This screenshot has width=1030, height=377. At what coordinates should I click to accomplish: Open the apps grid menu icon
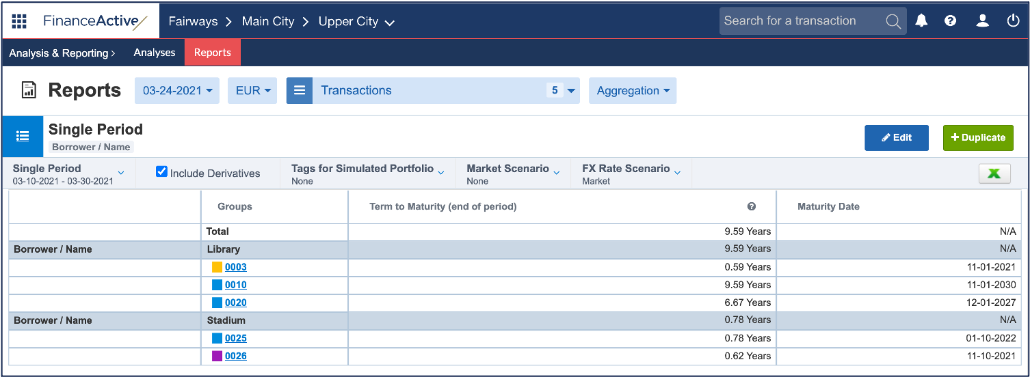click(19, 21)
